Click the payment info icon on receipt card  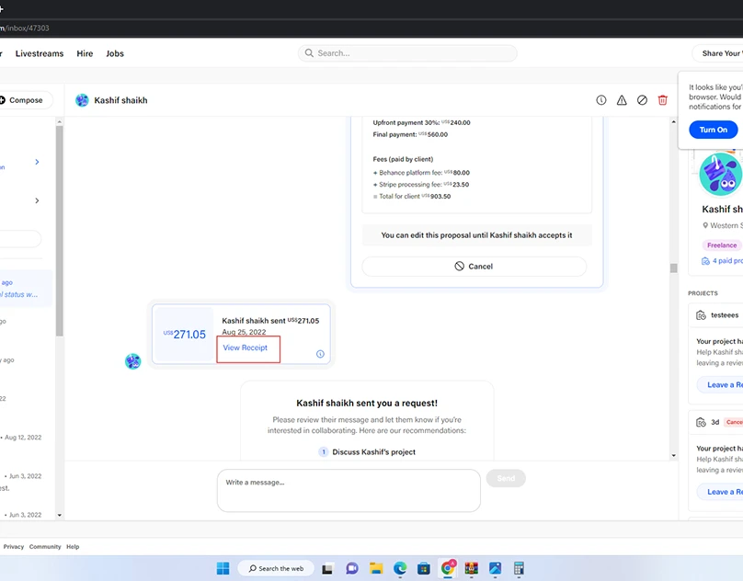click(x=320, y=354)
